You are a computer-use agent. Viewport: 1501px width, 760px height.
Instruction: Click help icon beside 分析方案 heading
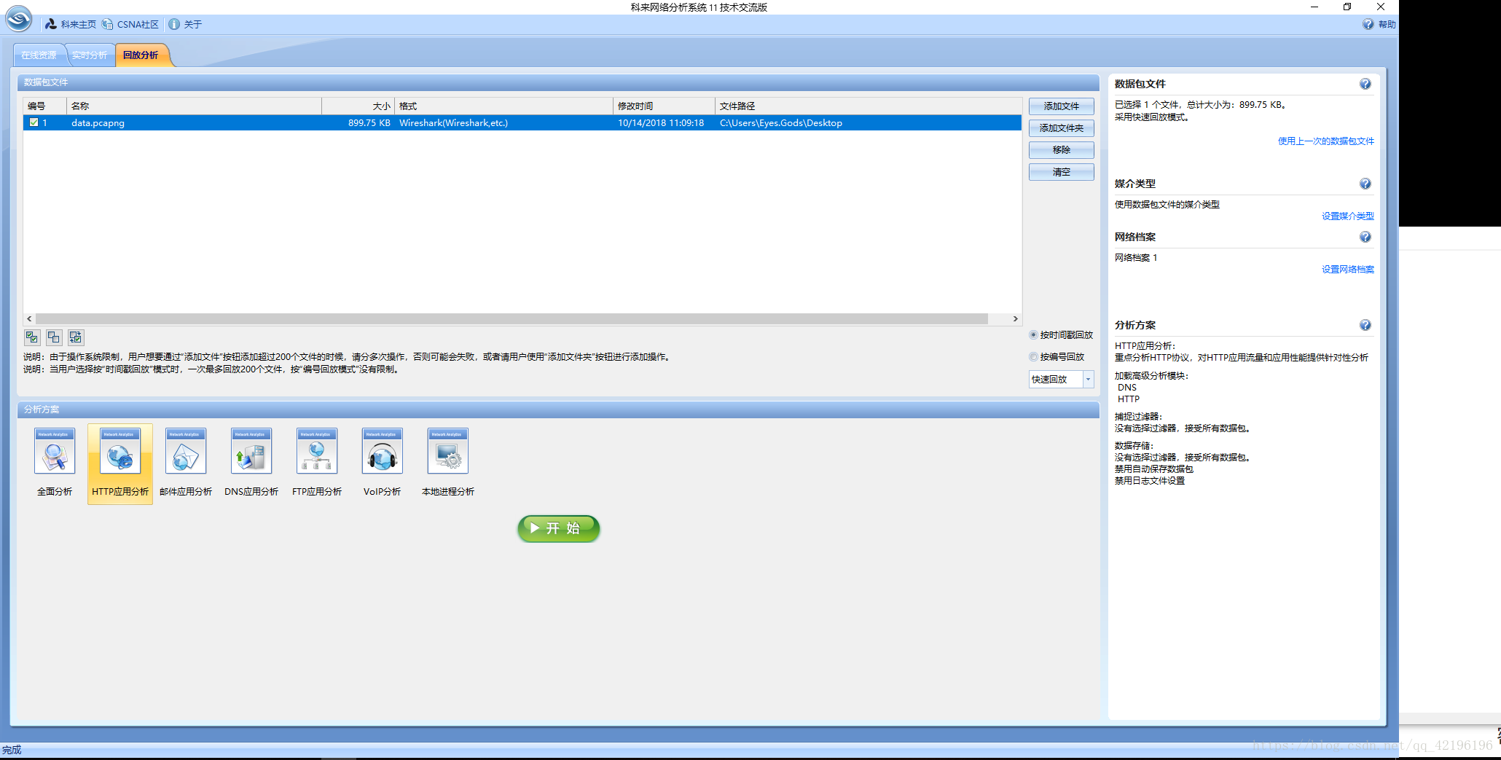pos(1365,325)
